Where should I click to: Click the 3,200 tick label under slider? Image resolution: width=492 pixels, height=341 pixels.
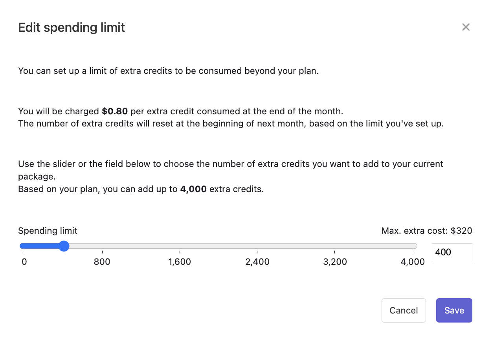(335, 262)
